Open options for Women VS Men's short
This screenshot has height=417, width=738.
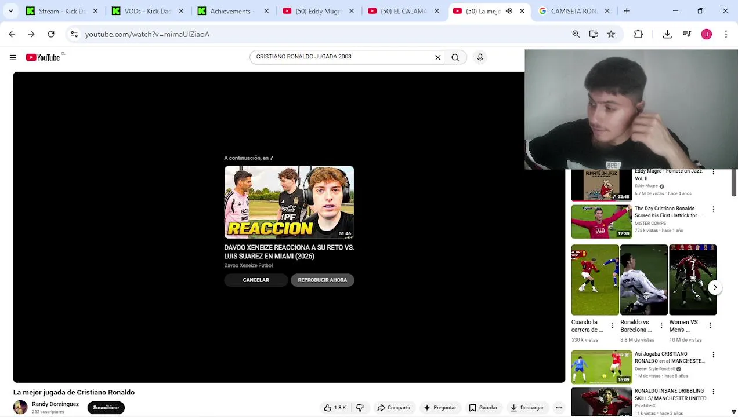pyautogui.click(x=710, y=325)
